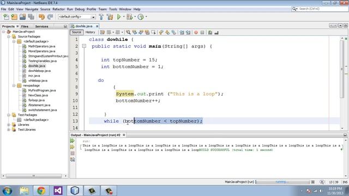Screen dimensions: 349x196
Task: Collapse the MainJavaProject tree node
Action: (4, 32)
